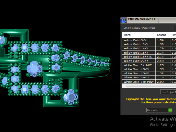
Task: Select the Yellow Gold:10KY row
Action: (x=149, y=44)
